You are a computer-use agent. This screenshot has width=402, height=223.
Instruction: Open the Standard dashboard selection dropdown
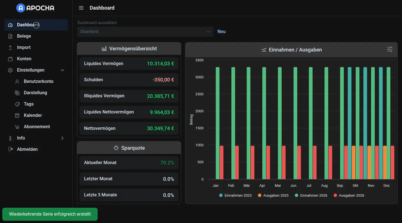[145, 32]
